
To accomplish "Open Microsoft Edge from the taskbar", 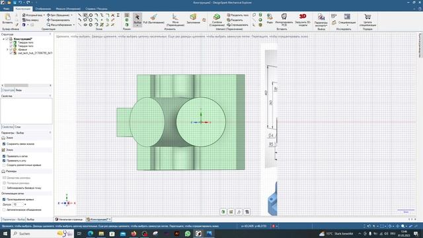I will coord(91,233).
